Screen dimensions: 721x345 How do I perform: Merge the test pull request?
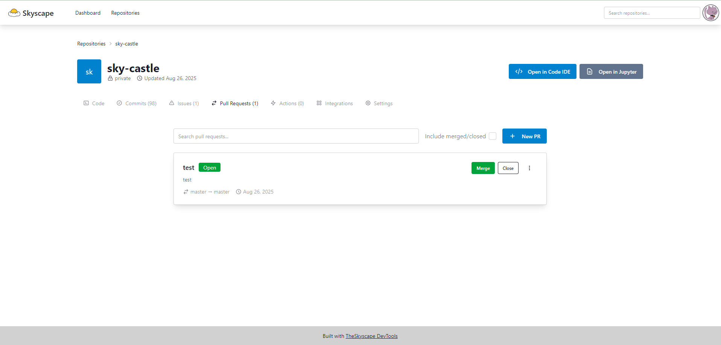483,168
